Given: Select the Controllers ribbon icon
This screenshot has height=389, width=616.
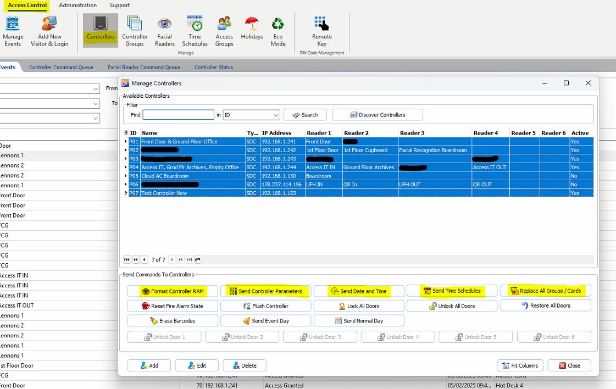Looking at the screenshot, I should click(101, 30).
